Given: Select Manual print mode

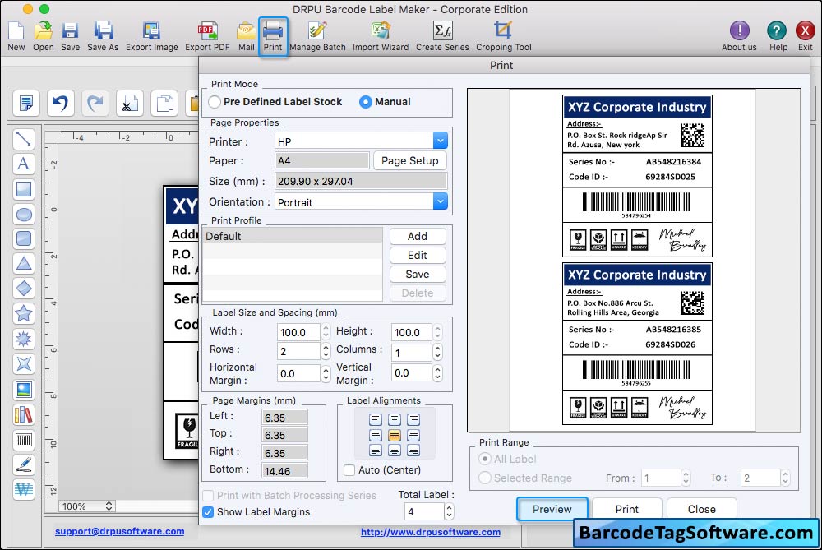Looking at the screenshot, I should [366, 102].
